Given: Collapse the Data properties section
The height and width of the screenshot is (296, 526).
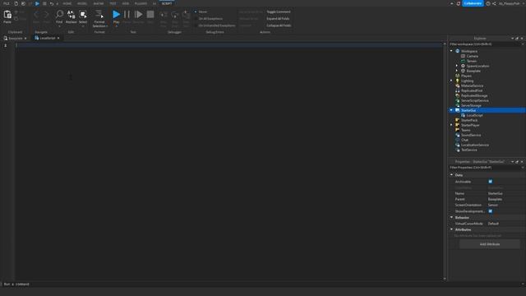Looking at the screenshot, I should [x=451, y=175].
